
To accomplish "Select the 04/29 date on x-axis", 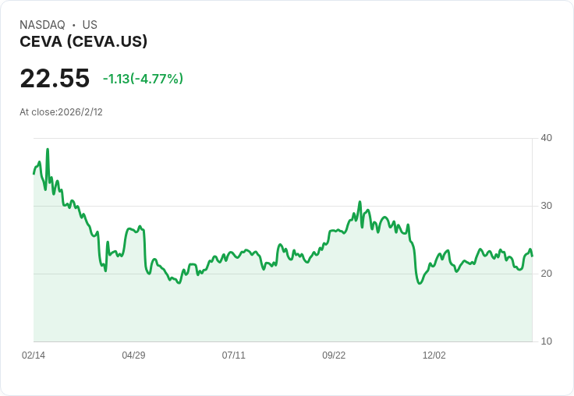I will pos(133,355).
